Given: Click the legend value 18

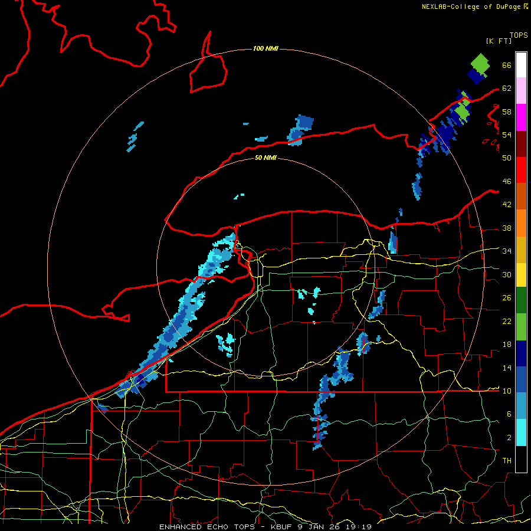Looking at the screenshot, I should (x=507, y=345).
